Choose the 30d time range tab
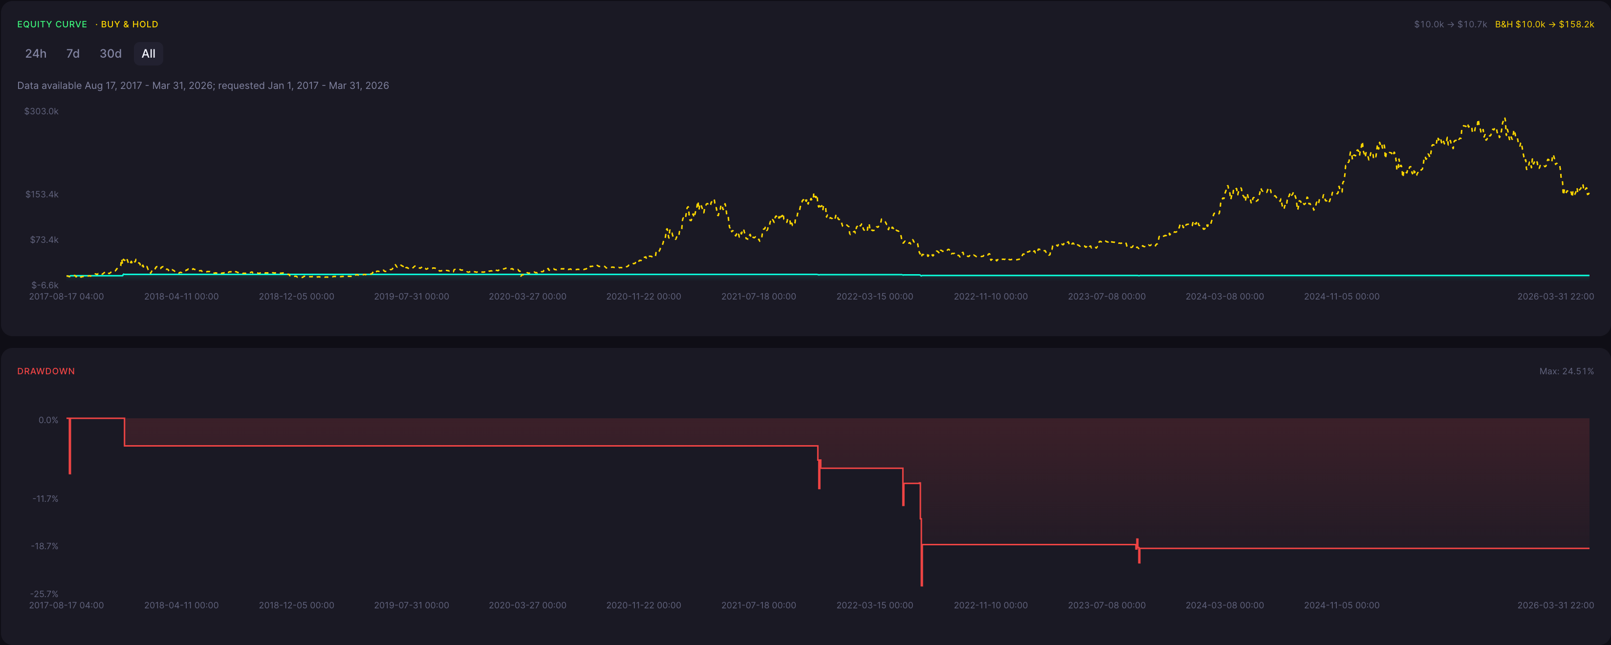This screenshot has width=1611, height=645. (110, 54)
